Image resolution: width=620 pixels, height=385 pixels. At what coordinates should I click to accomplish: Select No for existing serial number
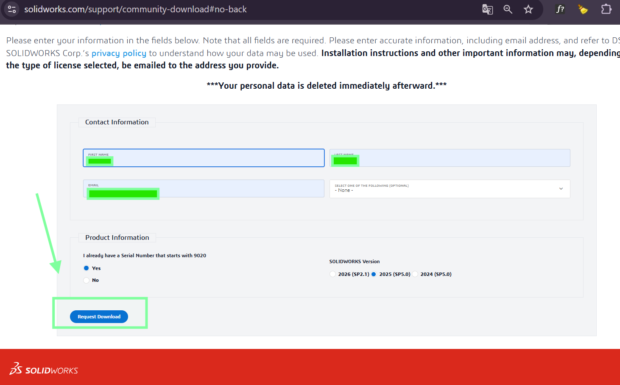(87, 280)
